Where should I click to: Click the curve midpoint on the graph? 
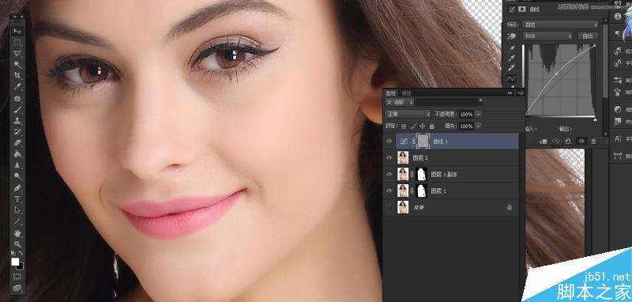(x=556, y=74)
